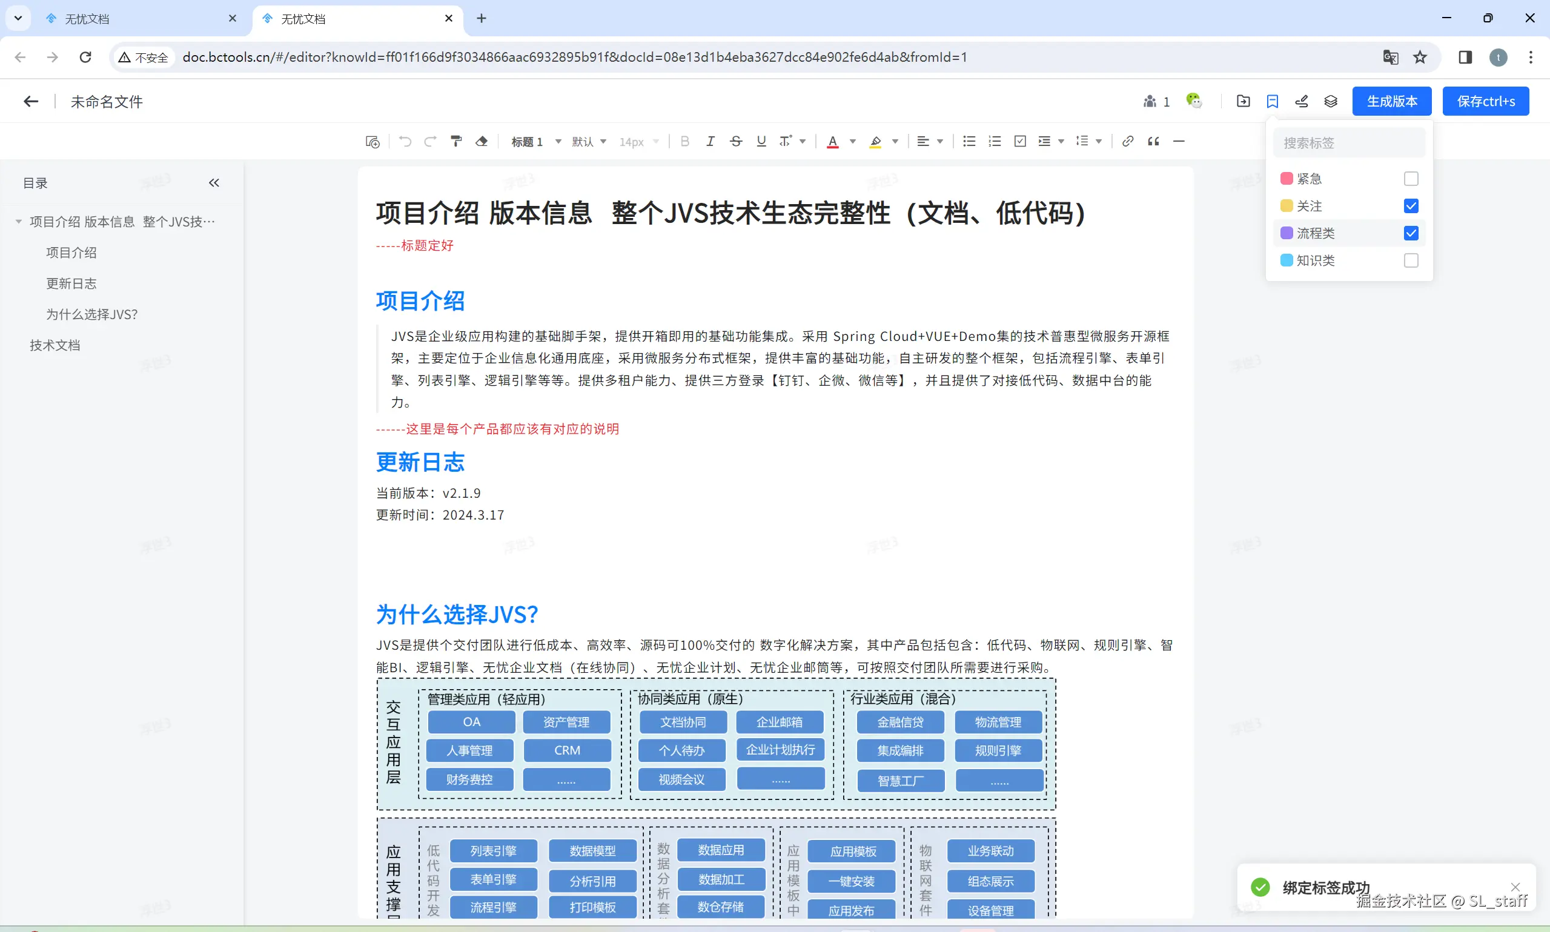1550x932 pixels.
Task: Go back with the document back arrow
Action: [x=31, y=101]
